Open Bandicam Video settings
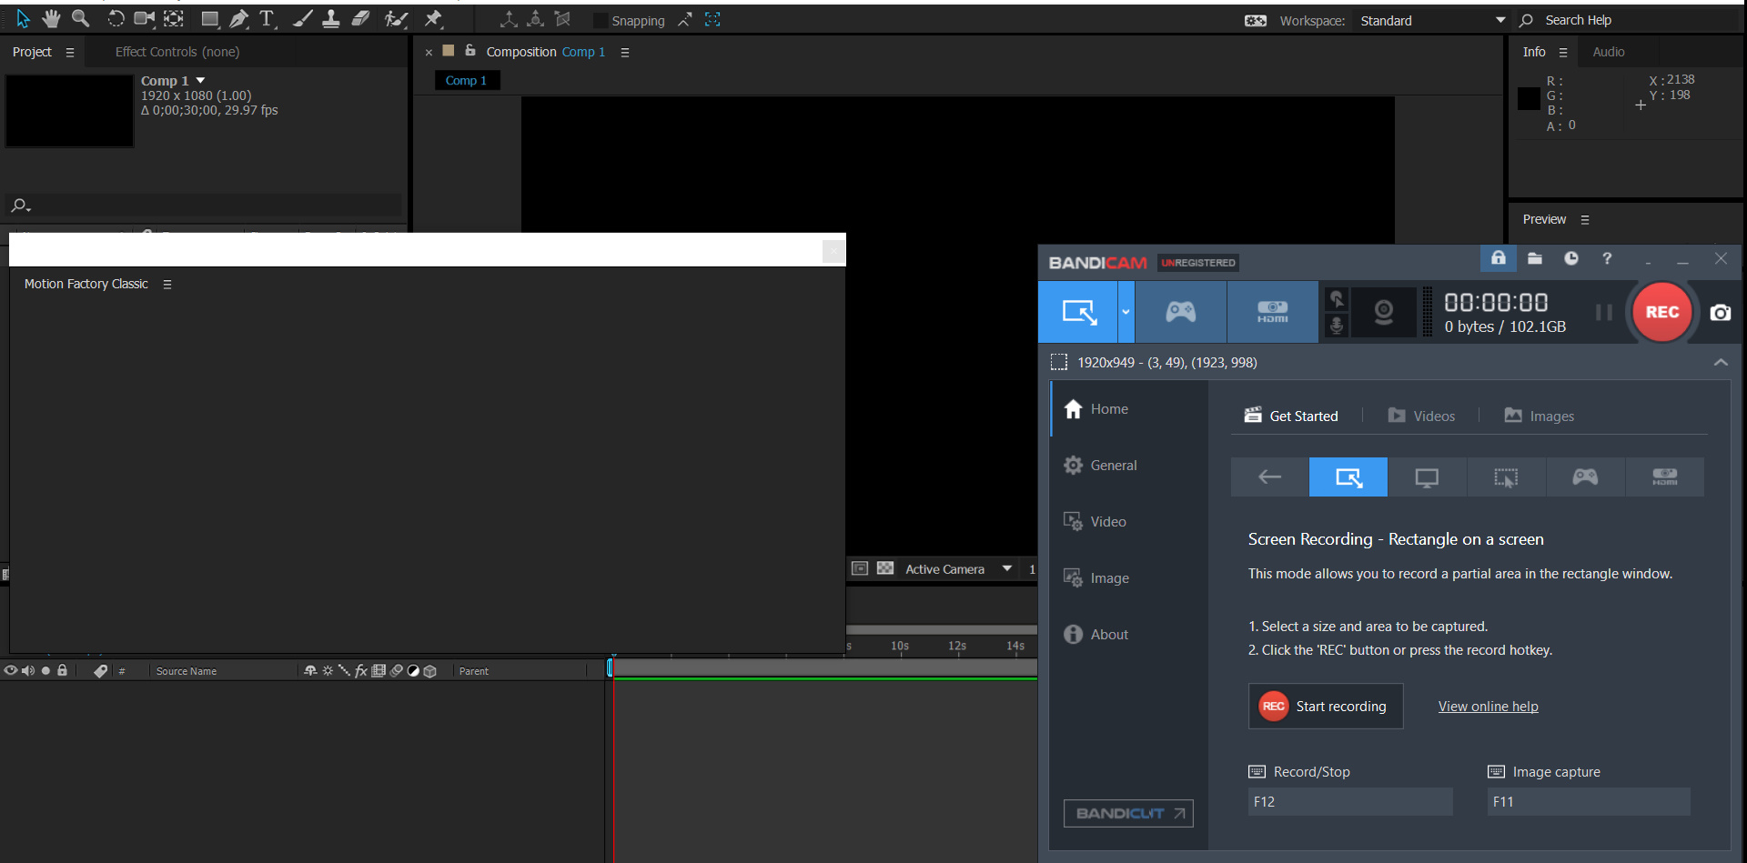The image size is (1747, 863). click(x=1096, y=521)
